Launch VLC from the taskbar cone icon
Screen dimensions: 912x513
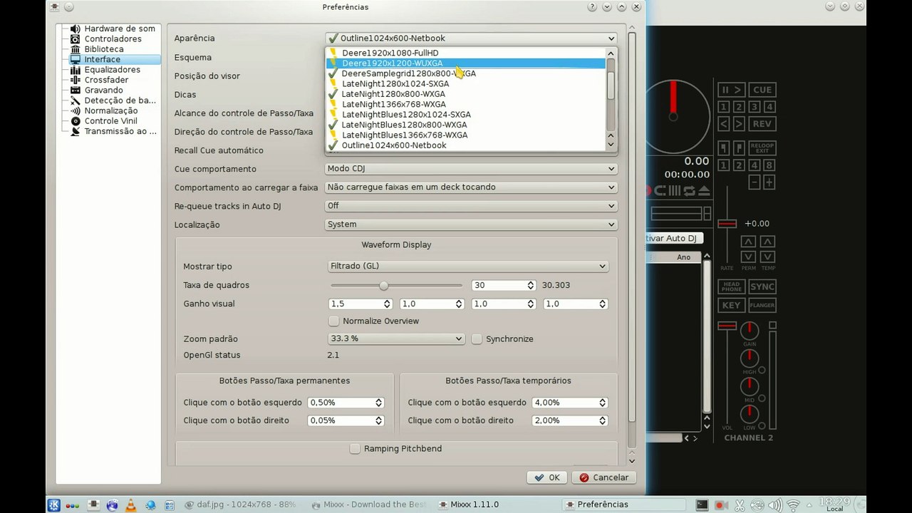(x=130, y=504)
